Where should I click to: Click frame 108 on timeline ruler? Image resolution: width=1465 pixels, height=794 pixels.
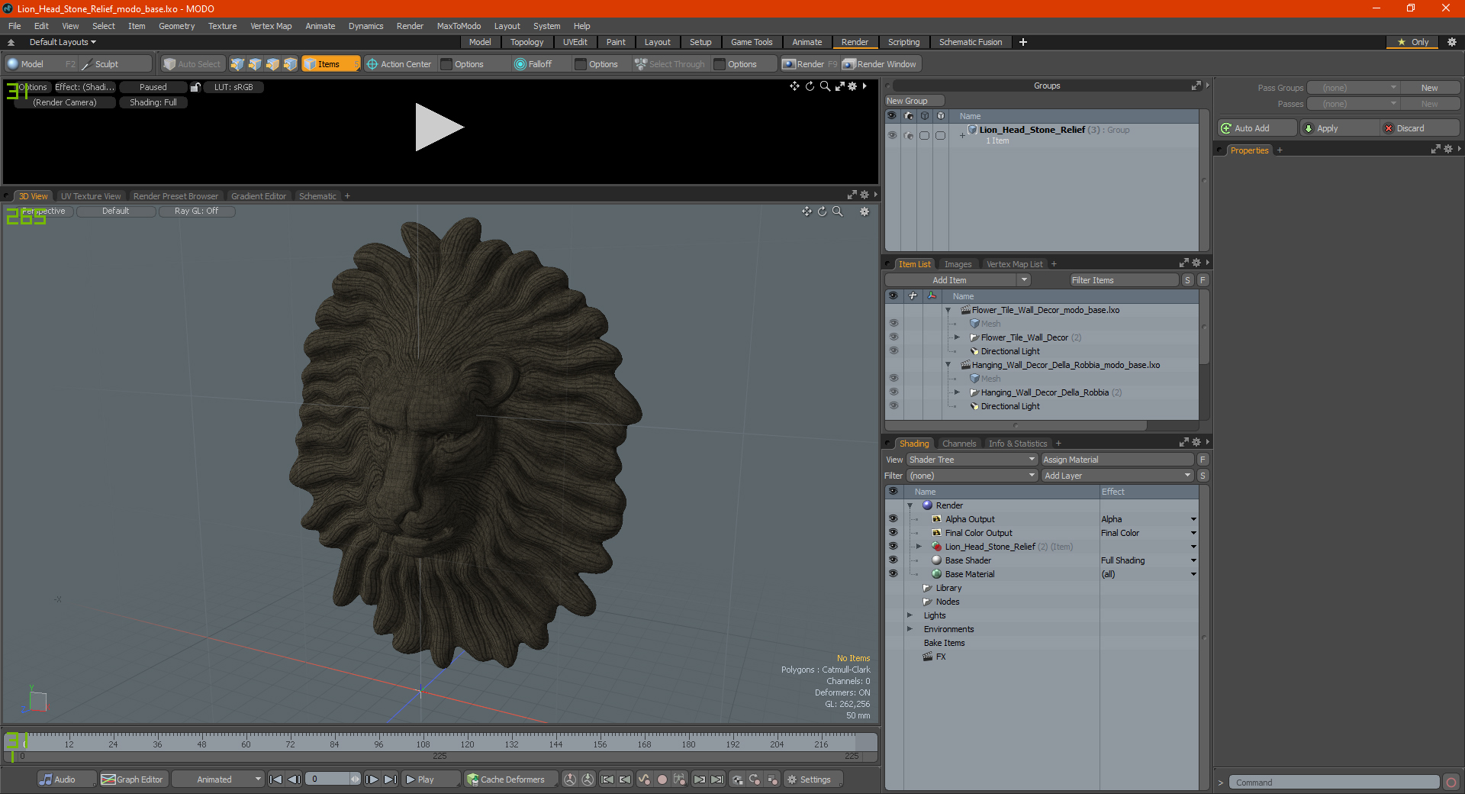[x=423, y=743]
